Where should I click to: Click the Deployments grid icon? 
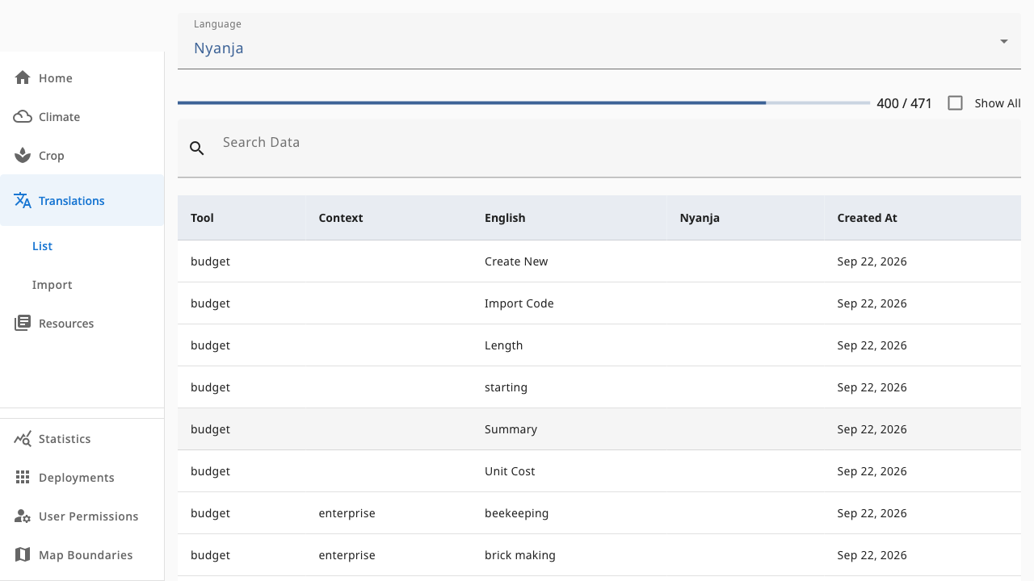tap(23, 477)
